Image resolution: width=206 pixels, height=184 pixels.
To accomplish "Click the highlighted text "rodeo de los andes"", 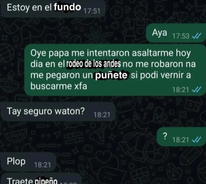I will point(94,64).
